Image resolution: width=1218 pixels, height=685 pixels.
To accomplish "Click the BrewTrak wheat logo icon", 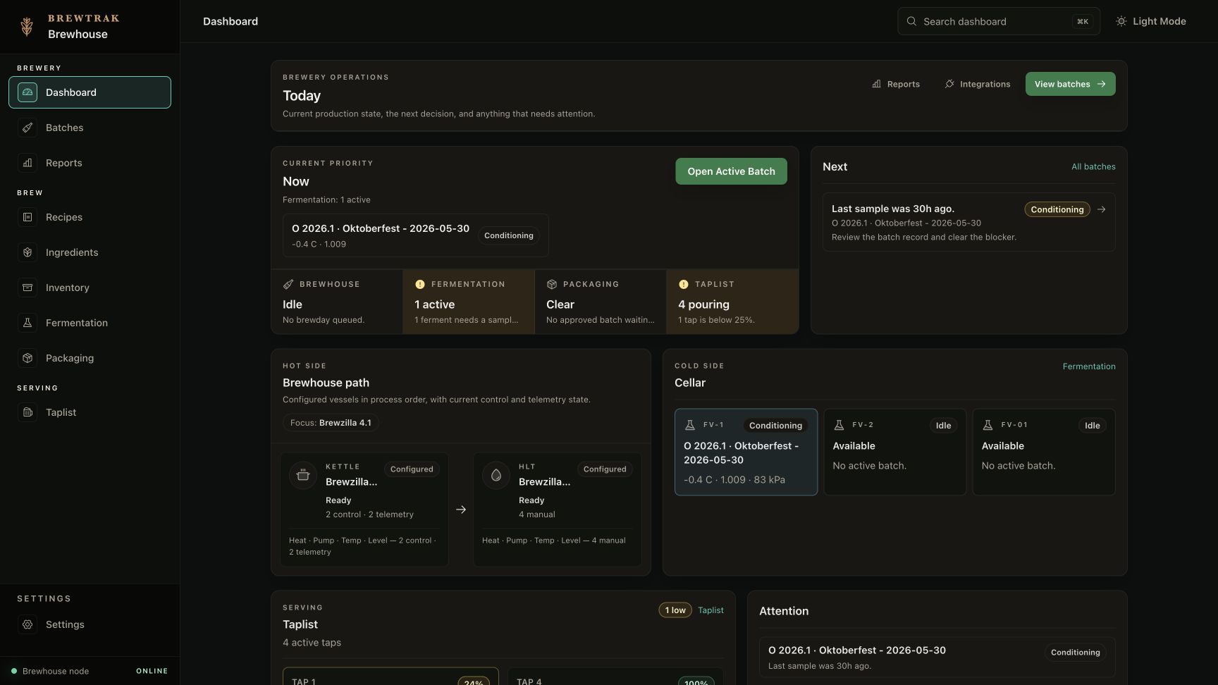I will [27, 27].
